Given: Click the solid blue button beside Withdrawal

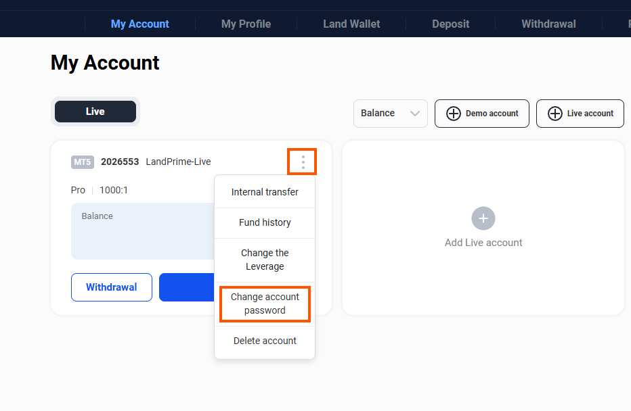Looking at the screenshot, I should point(186,287).
